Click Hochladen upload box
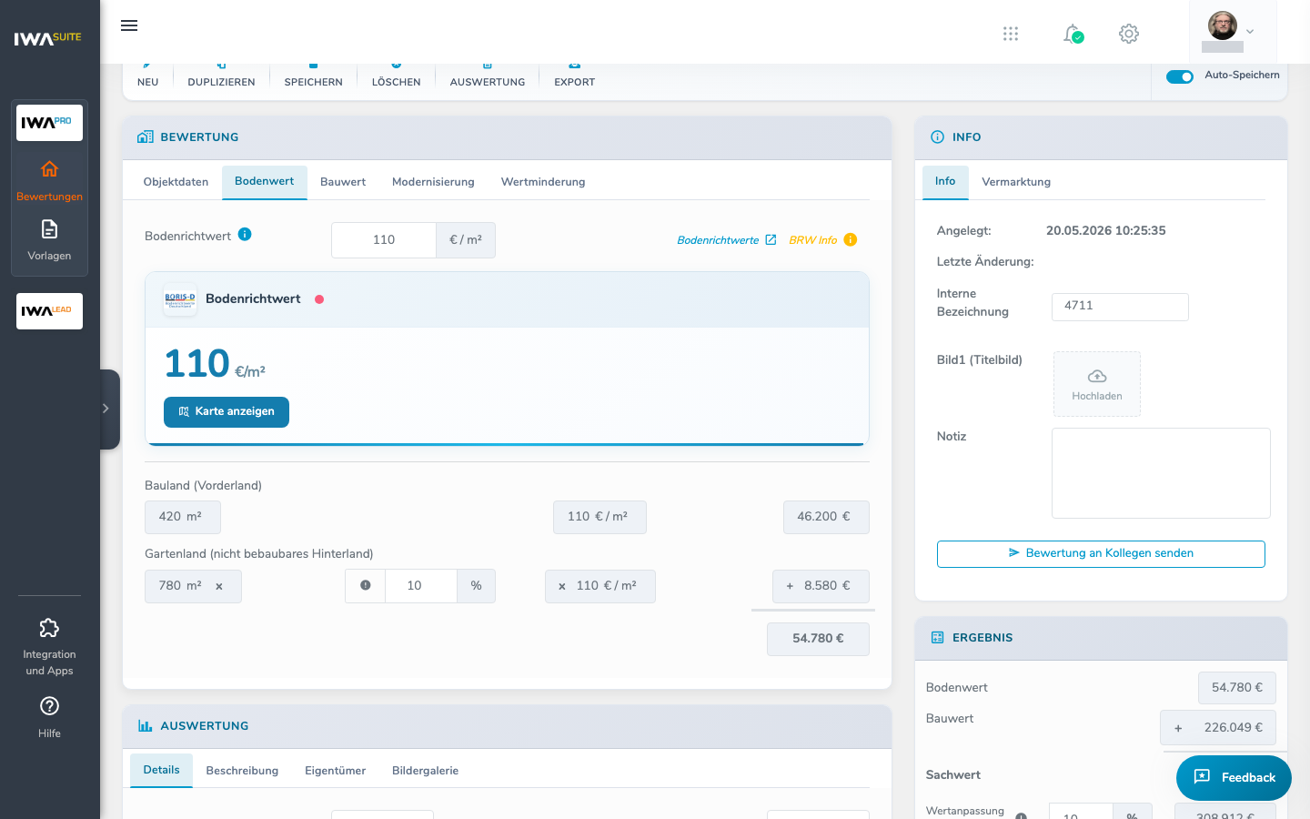Image resolution: width=1310 pixels, height=819 pixels. 1097,384
